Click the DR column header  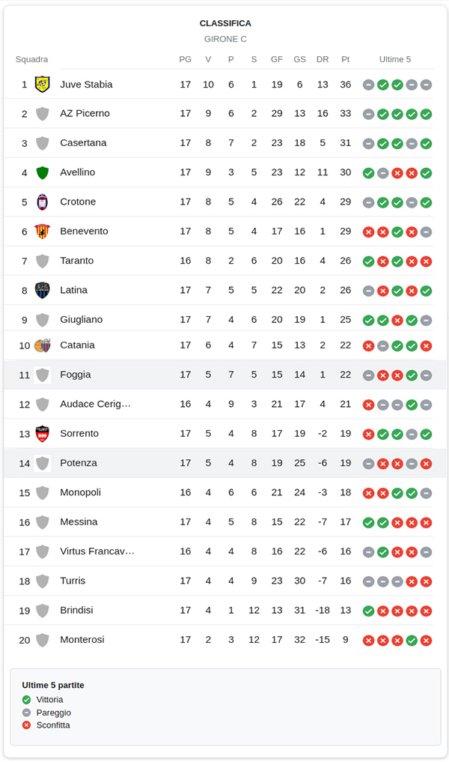coord(323,59)
